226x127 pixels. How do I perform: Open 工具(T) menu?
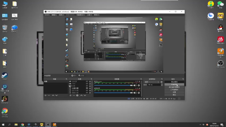click(x=89, y=15)
